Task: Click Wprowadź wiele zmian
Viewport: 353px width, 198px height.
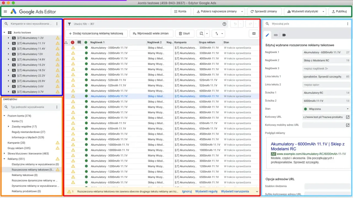Action: coord(151,34)
